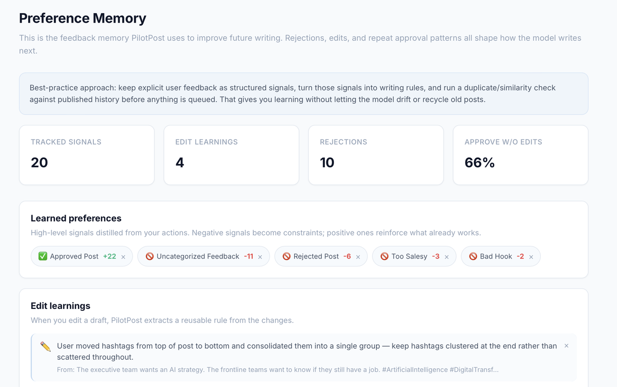Dismiss the hashtag edit learning rule

[x=567, y=346]
